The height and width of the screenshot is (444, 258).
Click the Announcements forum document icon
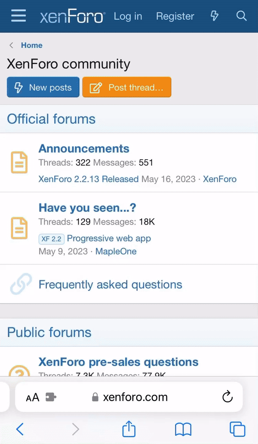point(19,163)
